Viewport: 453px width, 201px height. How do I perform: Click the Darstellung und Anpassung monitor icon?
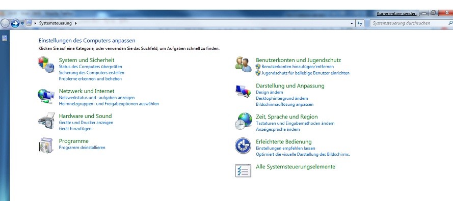click(x=243, y=91)
